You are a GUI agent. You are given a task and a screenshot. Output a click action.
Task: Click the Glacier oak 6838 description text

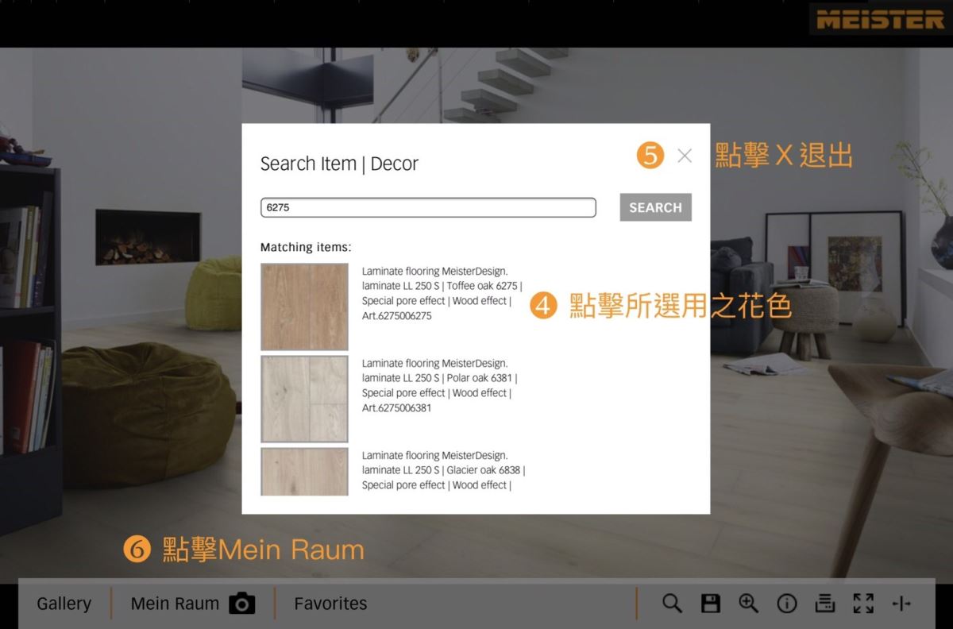pyautogui.click(x=443, y=470)
